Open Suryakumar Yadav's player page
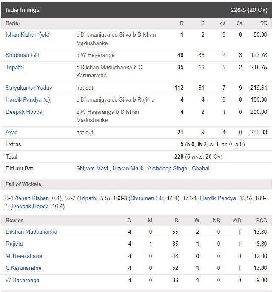The height and width of the screenshot is (292, 273). point(28,88)
